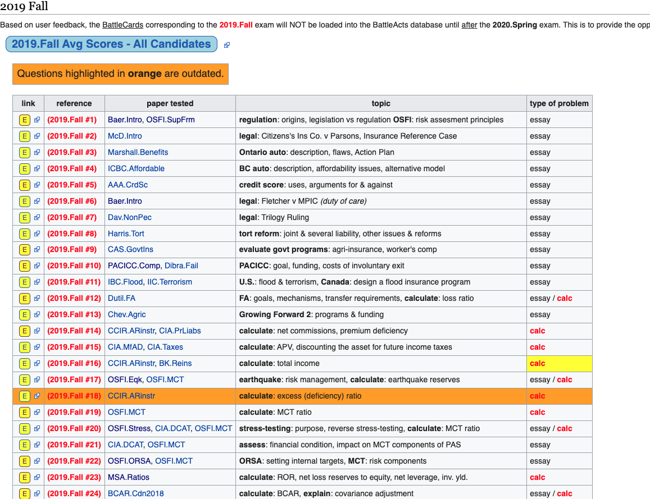Open the CIA.Taxes paper link

tap(165, 347)
